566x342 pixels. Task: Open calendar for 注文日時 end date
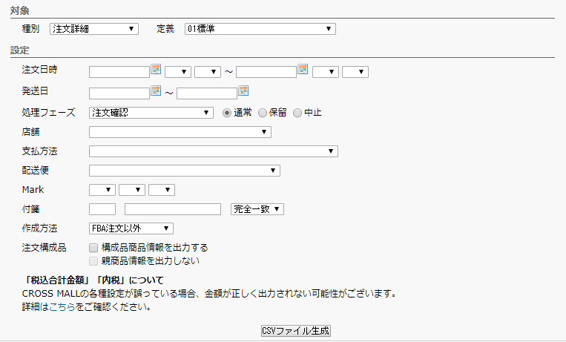[x=303, y=69]
